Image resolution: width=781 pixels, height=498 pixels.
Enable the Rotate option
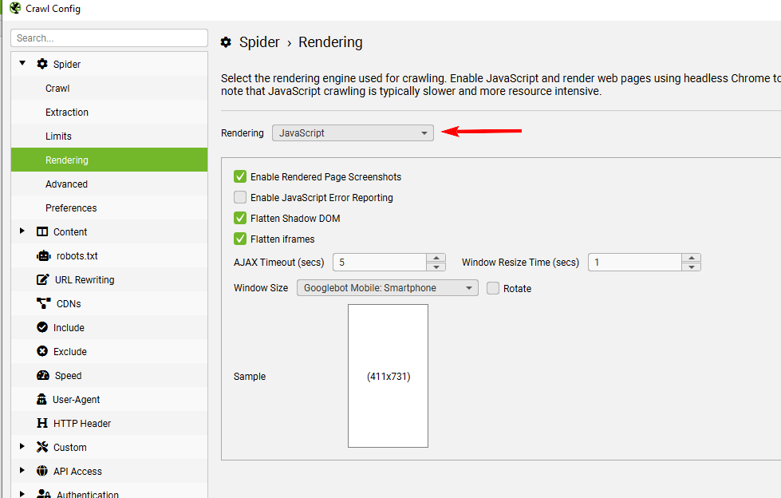[x=492, y=288]
